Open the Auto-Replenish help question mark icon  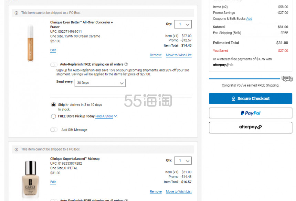tap(126, 64)
